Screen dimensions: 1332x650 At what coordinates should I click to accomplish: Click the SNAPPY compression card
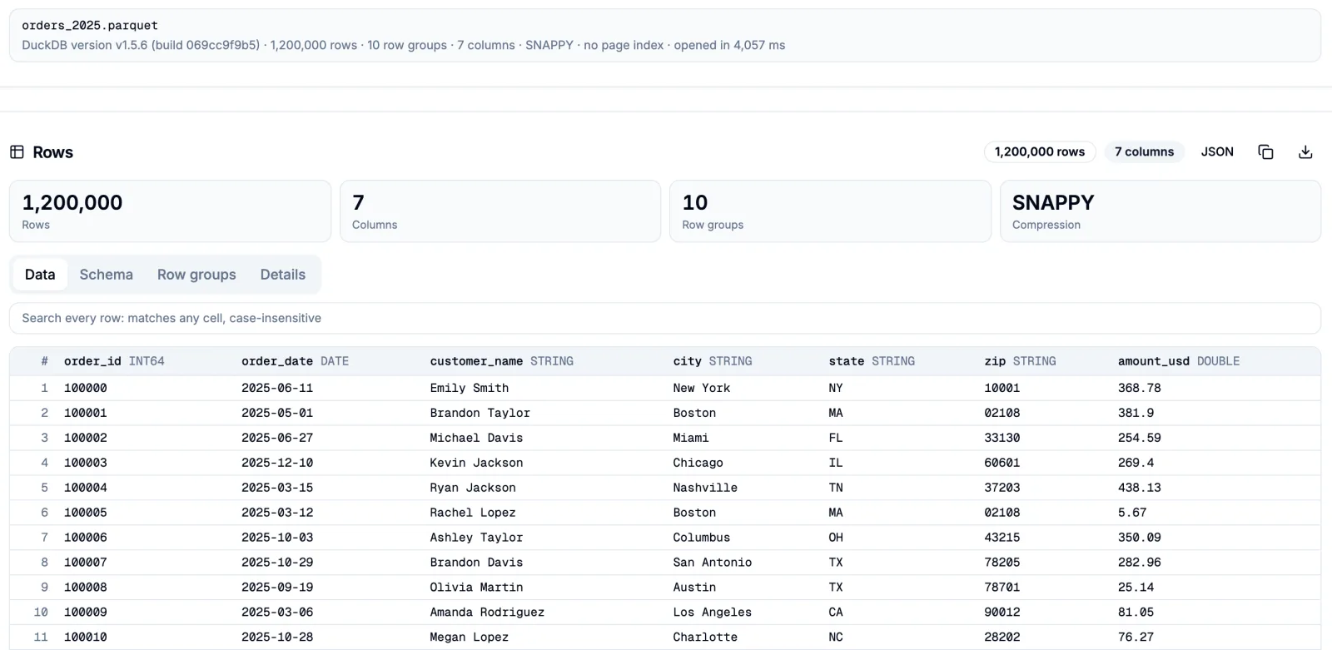(x=1161, y=211)
